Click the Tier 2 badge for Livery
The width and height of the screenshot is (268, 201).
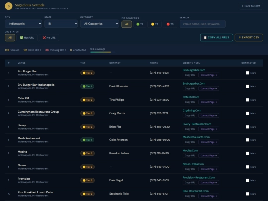pyautogui.click(x=87, y=127)
